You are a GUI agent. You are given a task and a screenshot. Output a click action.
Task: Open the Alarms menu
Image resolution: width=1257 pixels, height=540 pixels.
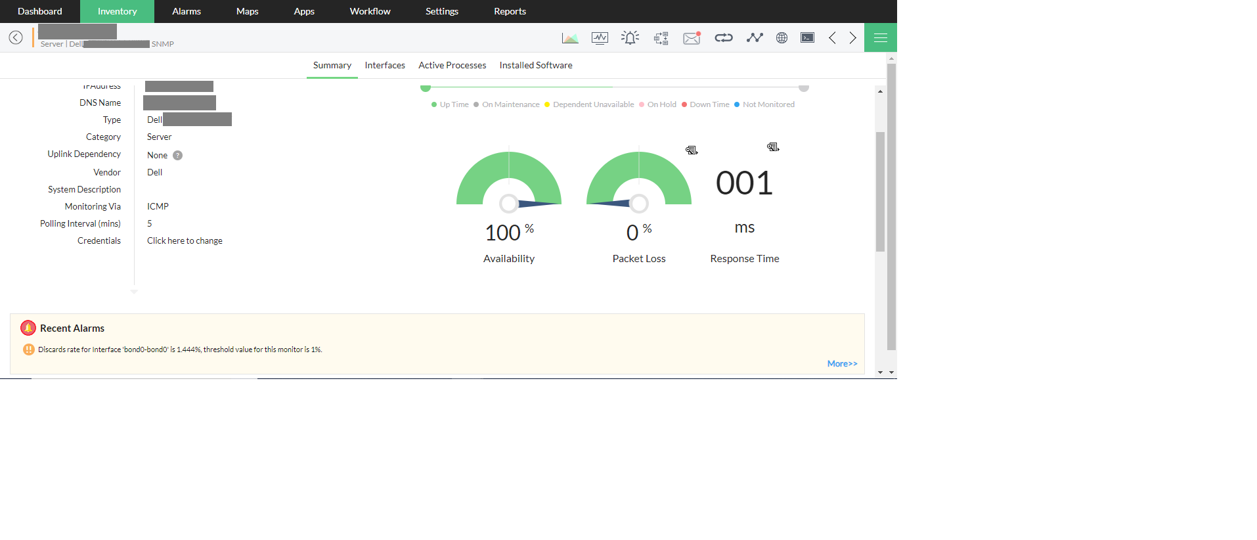coord(187,11)
